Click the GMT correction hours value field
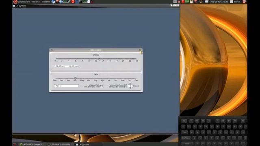The width and height of the screenshot is (260, 146). (x=130, y=86)
